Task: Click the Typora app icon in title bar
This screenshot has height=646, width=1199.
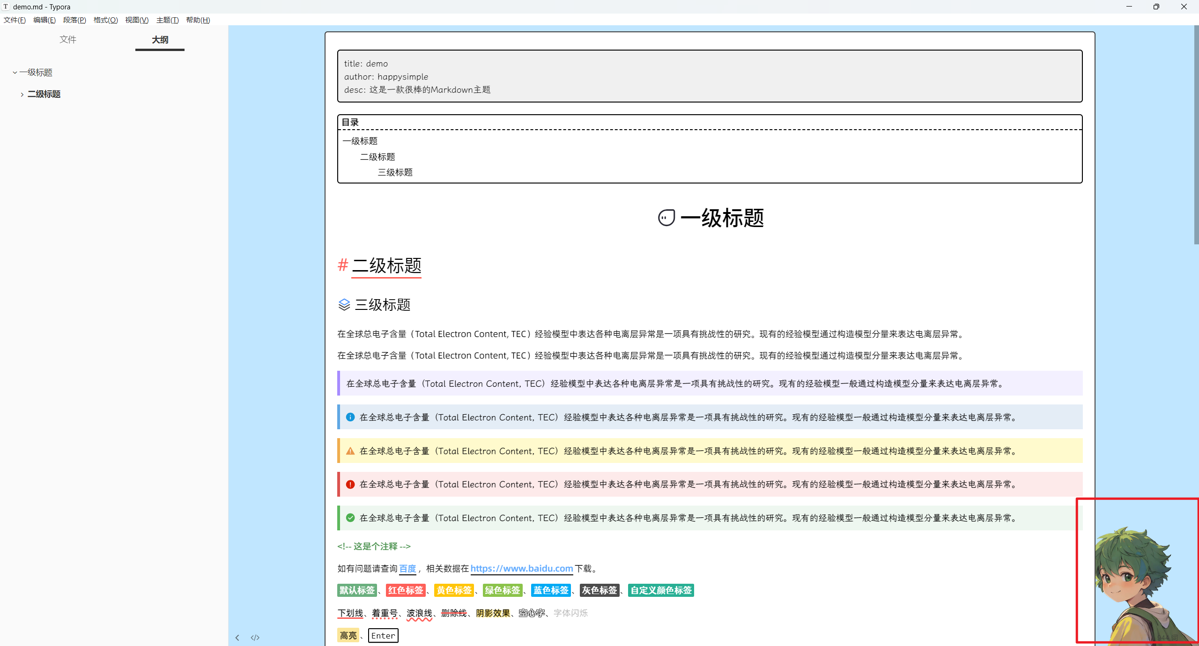Action: [x=6, y=7]
